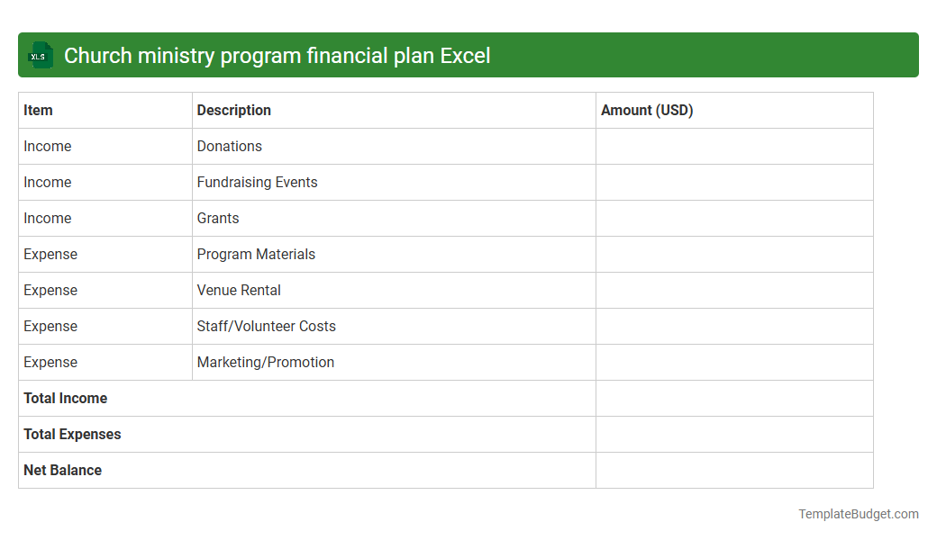Select the Program Materials expense cell
Viewport: 937px width, 540px height.
256,254
